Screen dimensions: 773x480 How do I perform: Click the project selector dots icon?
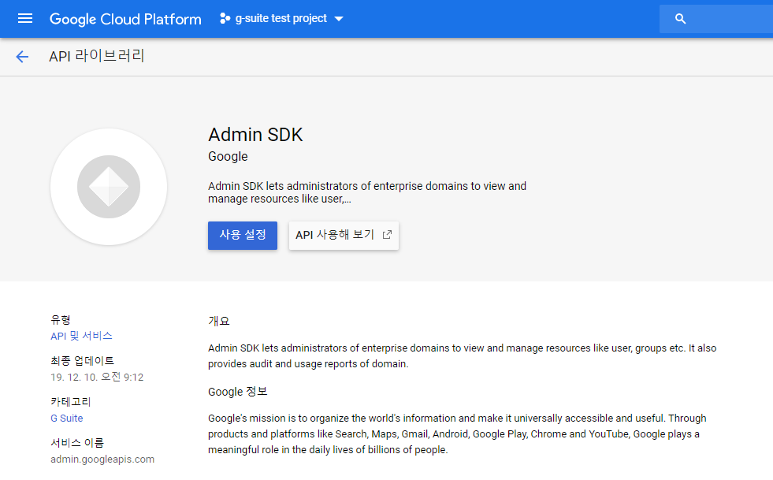click(225, 19)
